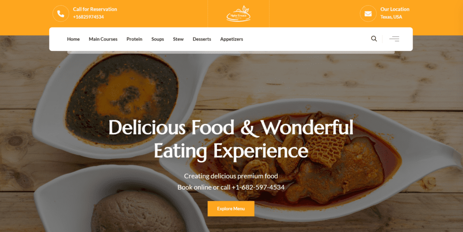Click the Creating delicious premium food subtitle
Screen dimensions: 463x232
click(231, 176)
